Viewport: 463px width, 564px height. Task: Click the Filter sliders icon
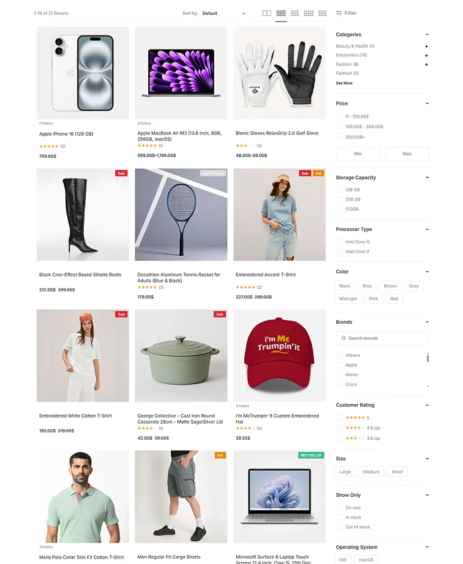(339, 13)
